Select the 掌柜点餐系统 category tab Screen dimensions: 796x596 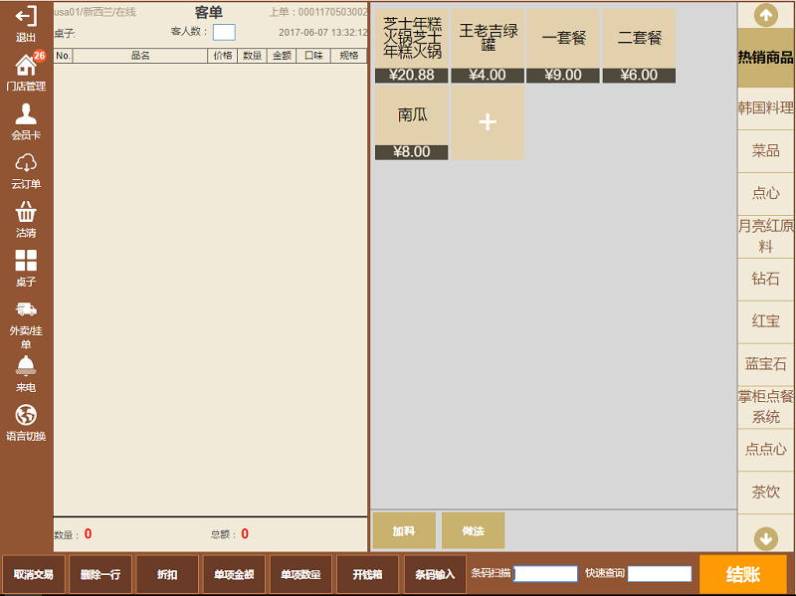click(x=765, y=407)
